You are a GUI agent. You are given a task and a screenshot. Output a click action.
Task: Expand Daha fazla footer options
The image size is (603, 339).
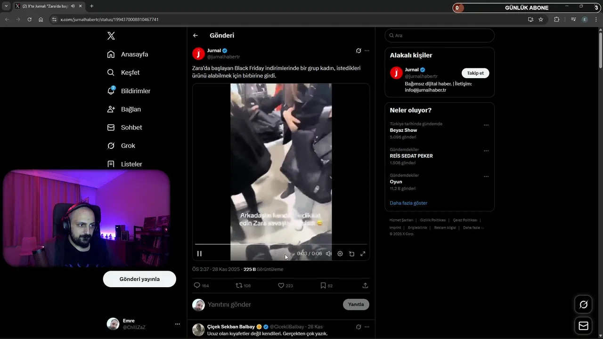click(x=473, y=227)
